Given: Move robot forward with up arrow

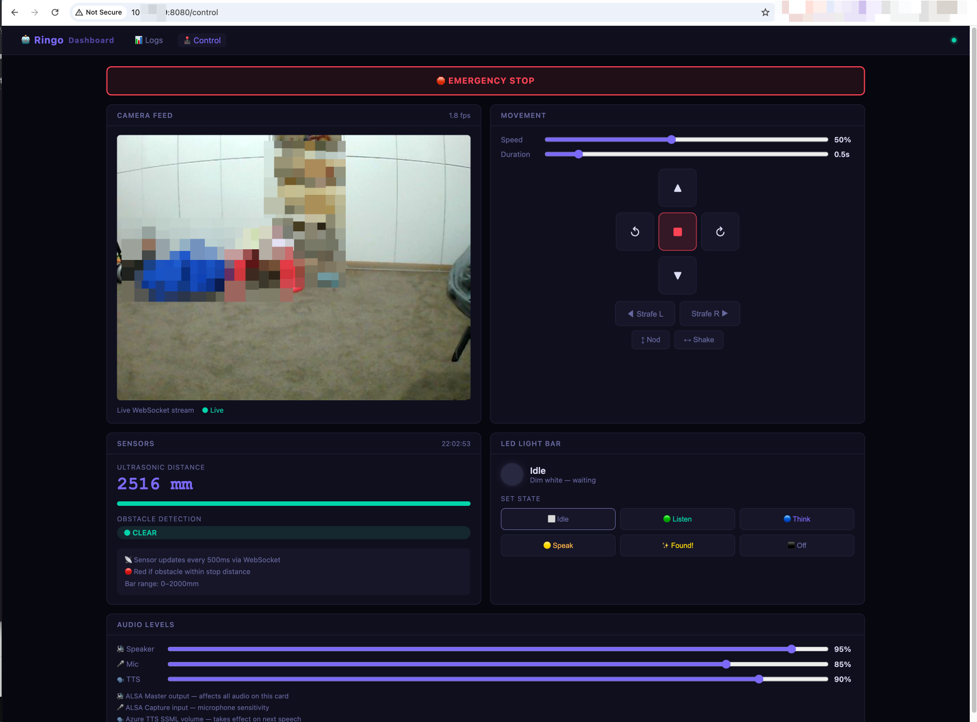Looking at the screenshot, I should coord(677,188).
